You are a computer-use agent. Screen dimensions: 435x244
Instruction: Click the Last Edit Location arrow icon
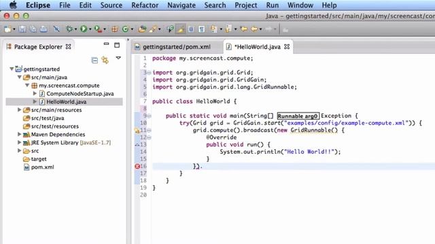244,29
